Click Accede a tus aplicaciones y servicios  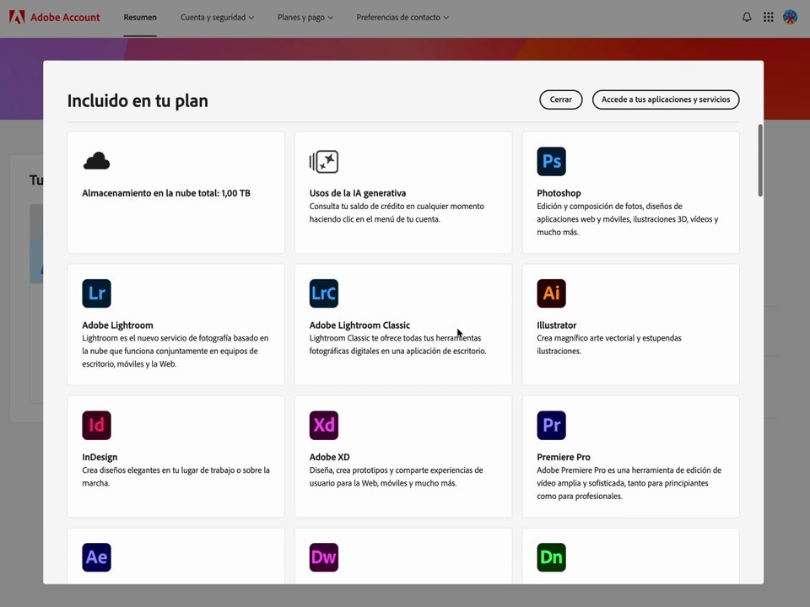point(666,99)
